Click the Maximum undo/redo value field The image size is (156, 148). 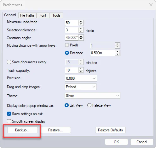tap(72, 23)
